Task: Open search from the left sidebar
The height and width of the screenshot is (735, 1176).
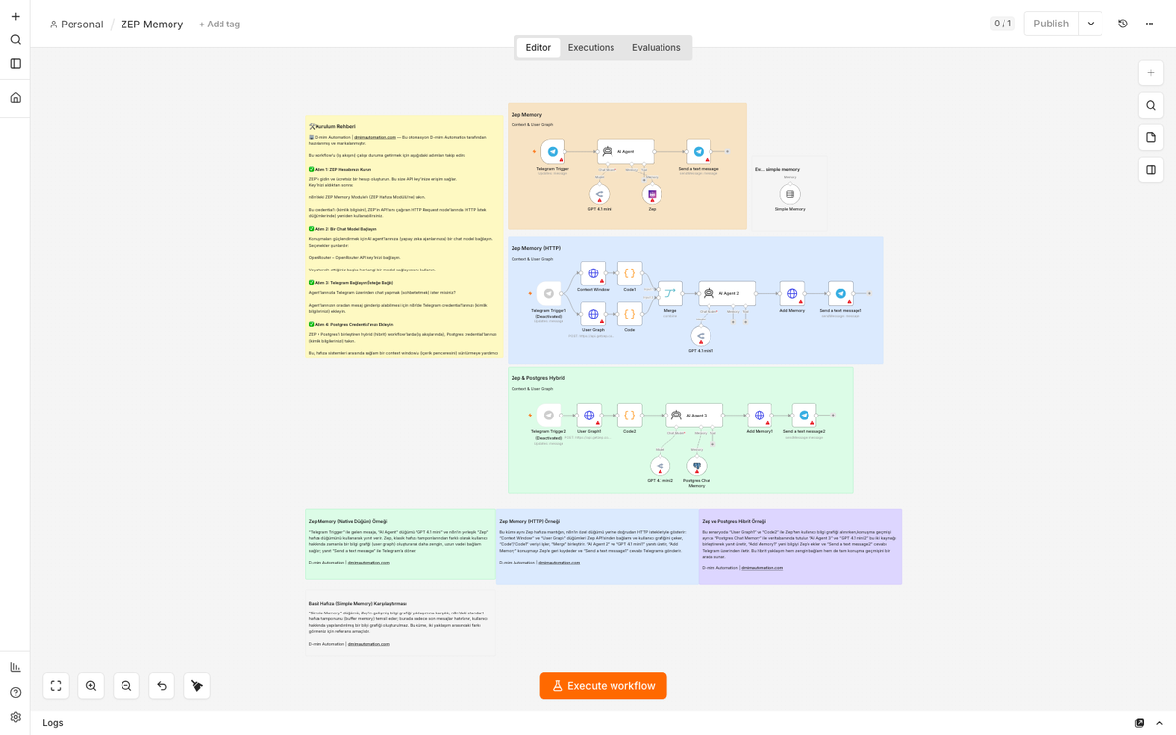Action: pyautogui.click(x=15, y=40)
